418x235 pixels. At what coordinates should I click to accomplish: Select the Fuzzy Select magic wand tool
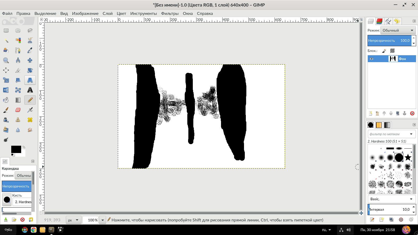pos(6,40)
